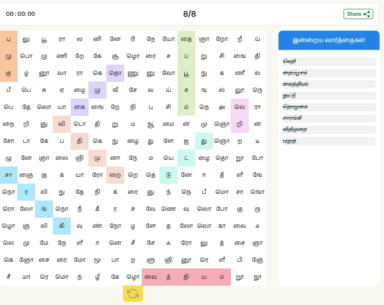
Task: Click the blue-highlighted கி cell
Action: (x=62, y=226)
